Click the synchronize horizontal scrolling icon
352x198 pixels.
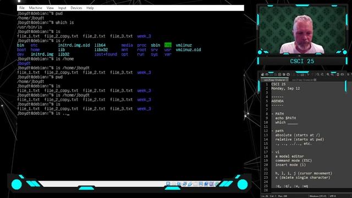(342, 74)
